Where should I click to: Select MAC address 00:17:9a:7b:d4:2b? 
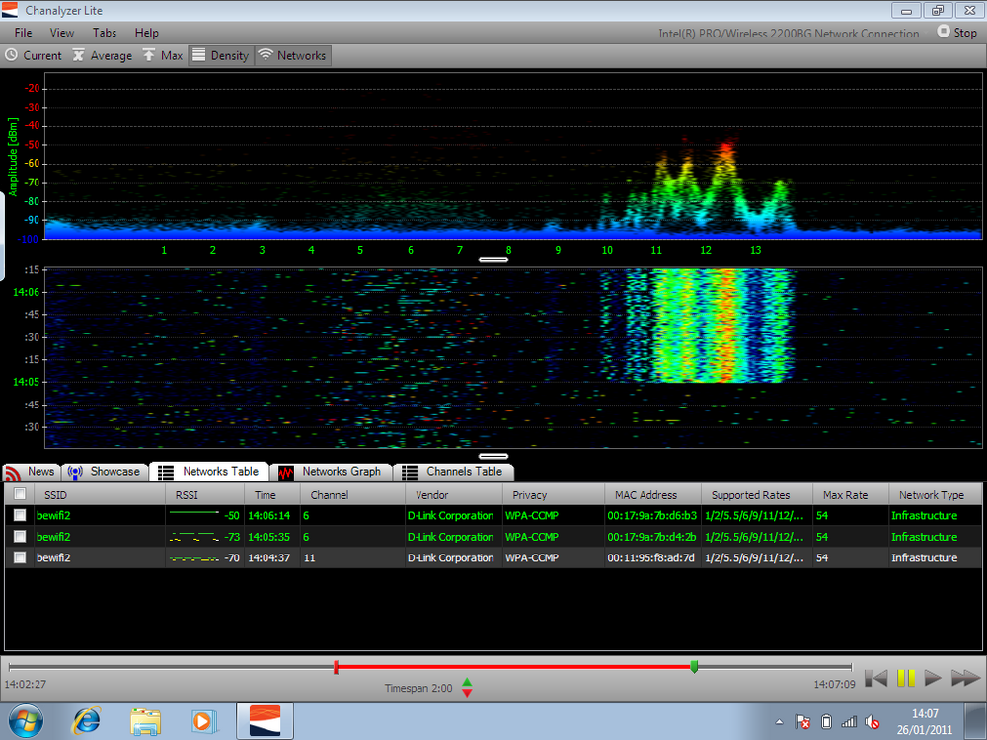pos(652,537)
